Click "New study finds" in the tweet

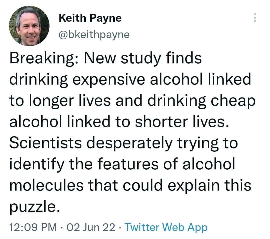point(142,59)
